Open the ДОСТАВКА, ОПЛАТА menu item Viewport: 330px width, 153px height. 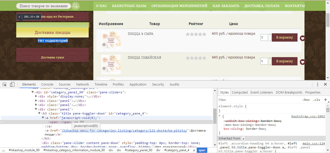[262, 6]
